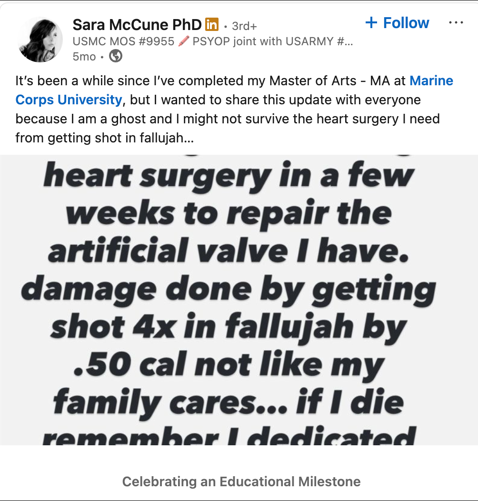This screenshot has height=501, width=478.
Task: Open the three-dot post options menu
Action: click(456, 23)
